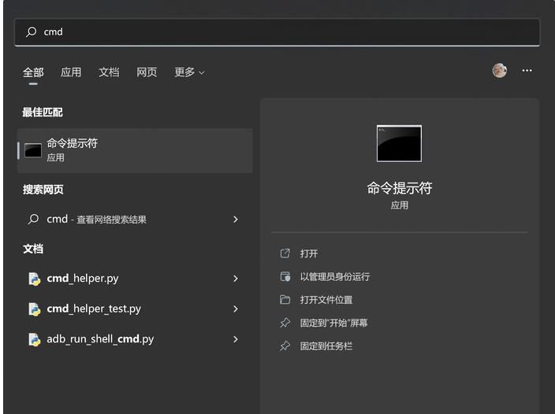Switch to the 文档 tab

click(x=109, y=72)
